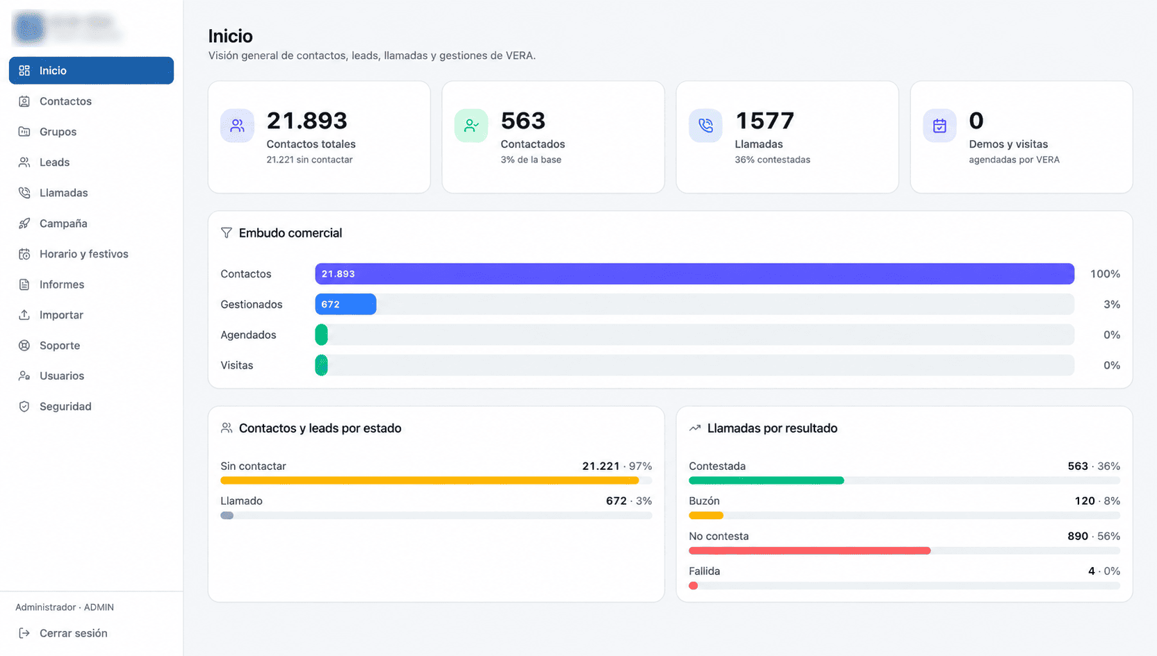
Task: Click the Contactos totales 21.893 card
Action: click(319, 137)
